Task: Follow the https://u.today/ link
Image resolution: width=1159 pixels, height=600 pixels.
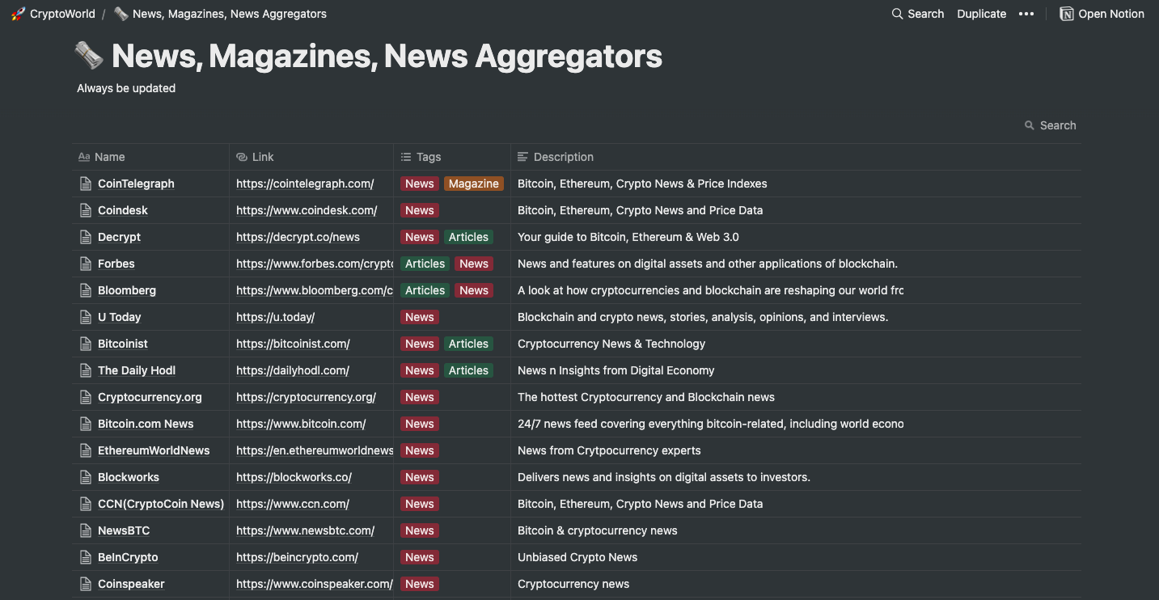Action: pos(275,317)
